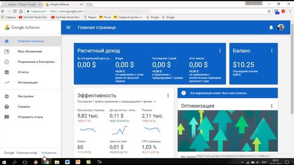Open the account profile avatar
The width and height of the screenshot is (294, 165).
[x=281, y=27]
